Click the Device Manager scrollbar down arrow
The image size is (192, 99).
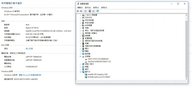[186, 79]
